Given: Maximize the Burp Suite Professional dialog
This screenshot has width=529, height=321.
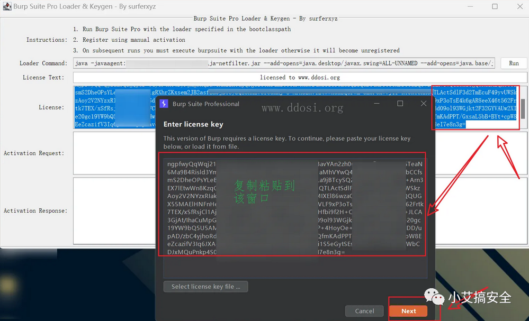Looking at the screenshot, I should pos(400,104).
